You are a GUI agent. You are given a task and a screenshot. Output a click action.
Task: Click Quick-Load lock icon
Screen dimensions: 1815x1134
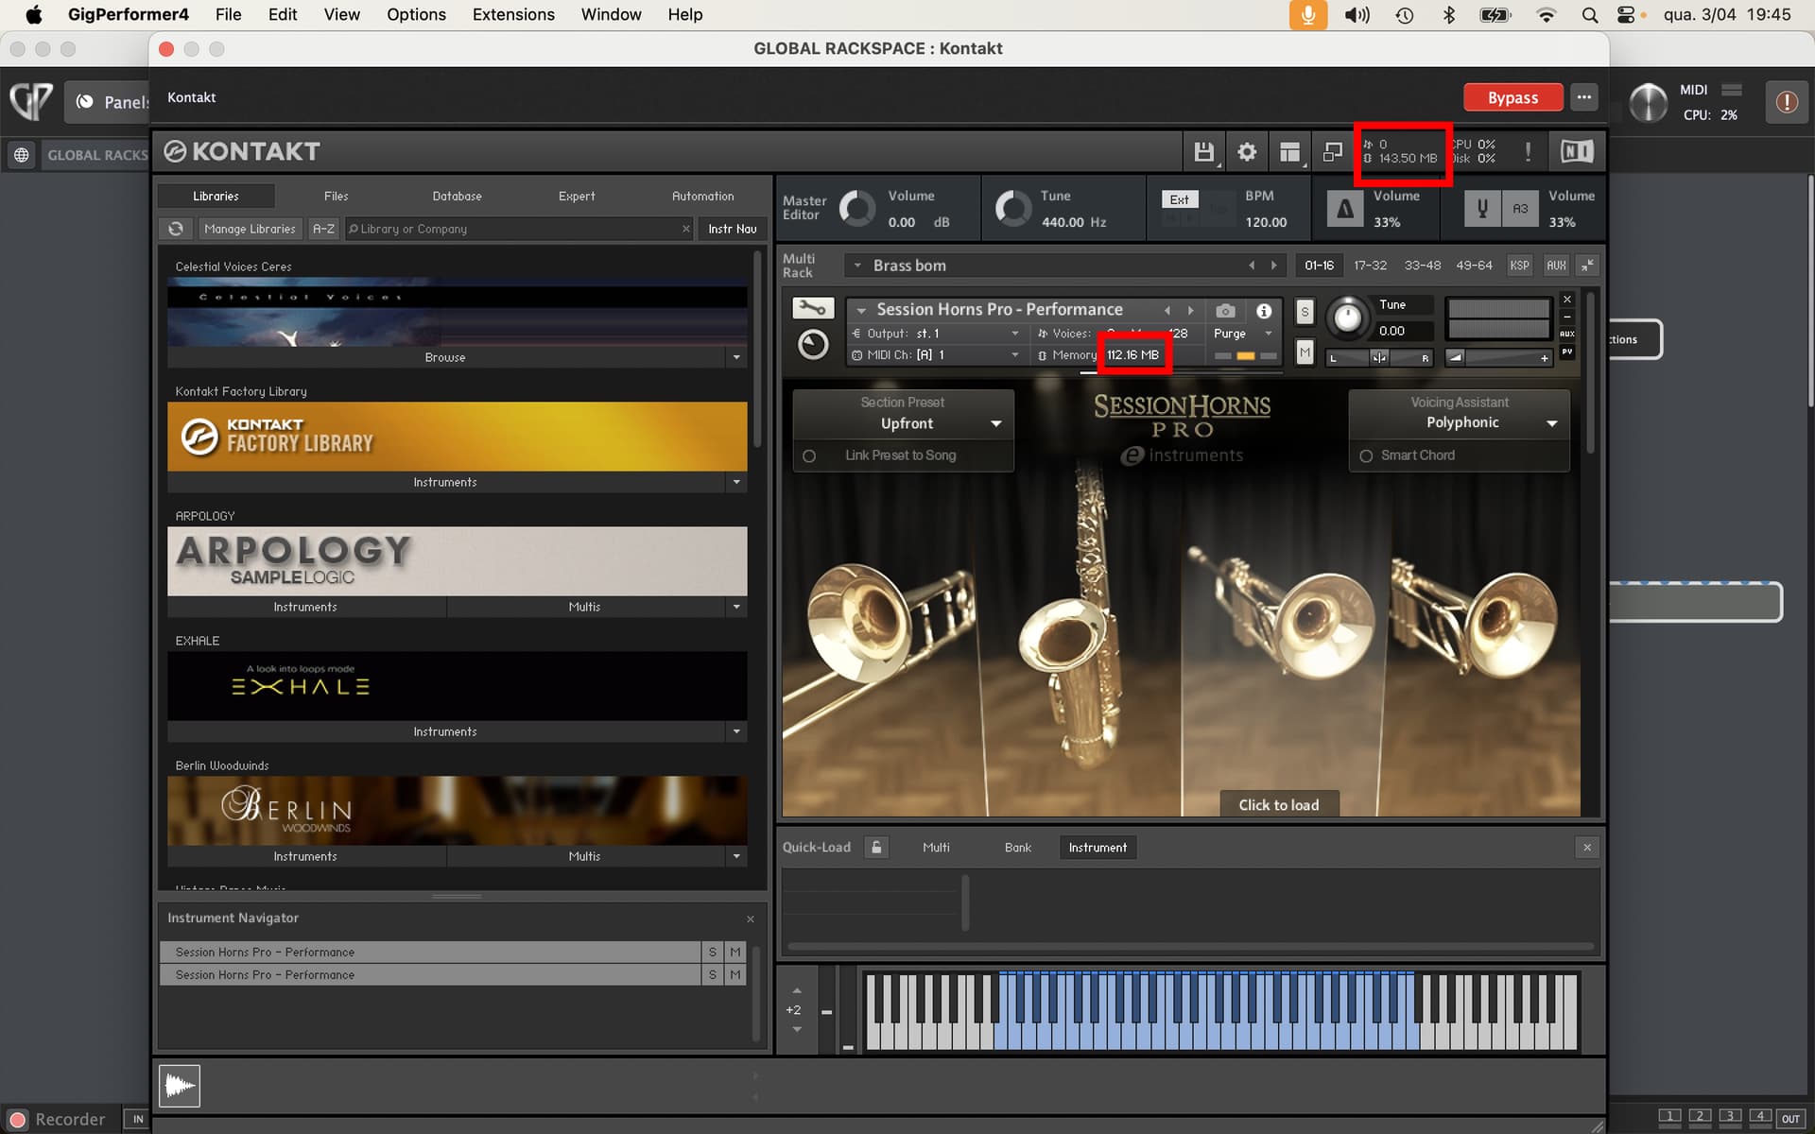pyautogui.click(x=876, y=847)
